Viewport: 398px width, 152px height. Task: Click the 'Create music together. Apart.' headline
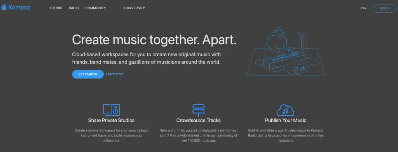click(x=154, y=40)
